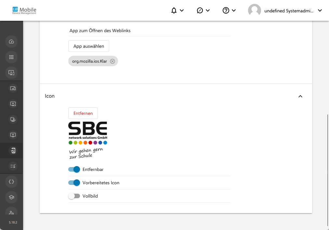Click the monitor with plus sidebar icon

[13, 135]
